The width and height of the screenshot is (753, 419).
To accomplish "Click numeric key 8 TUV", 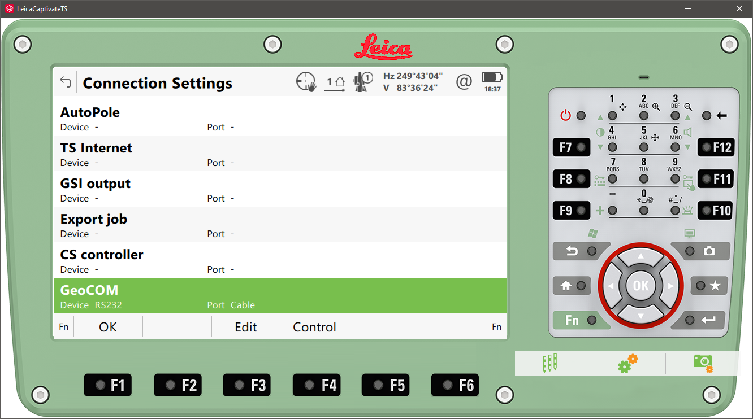I will (x=644, y=179).
